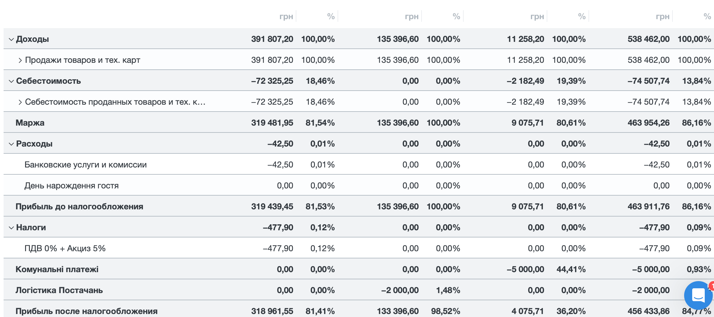Expand Себестоимость проданных товаров row arrow
Screen dimensions: 714x317
point(20,102)
